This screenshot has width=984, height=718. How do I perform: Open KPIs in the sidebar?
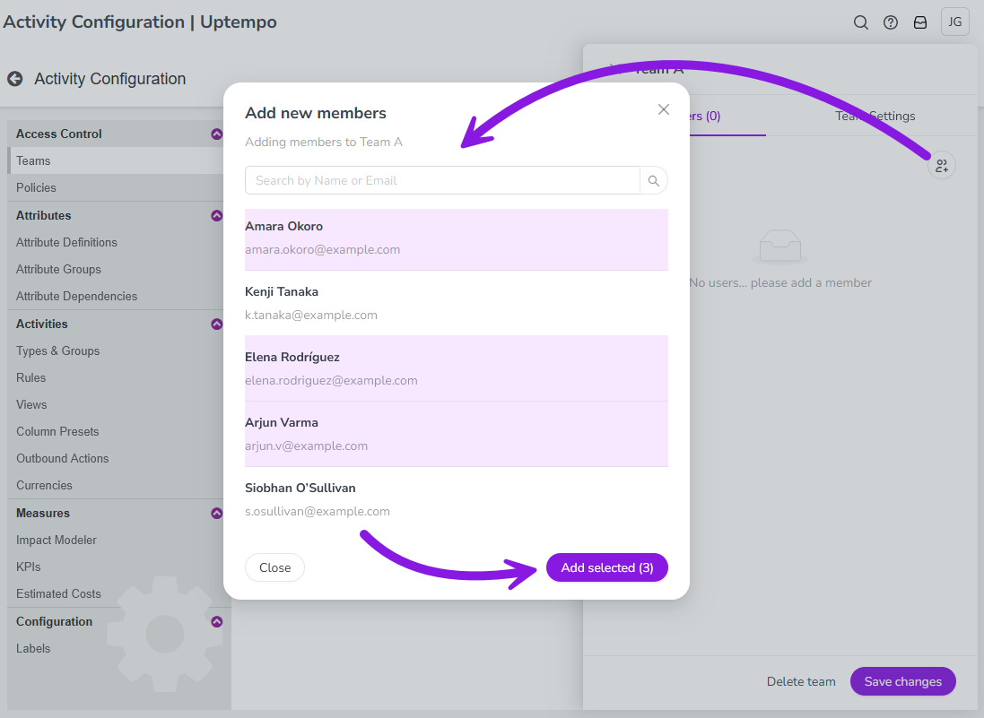click(x=116, y=567)
